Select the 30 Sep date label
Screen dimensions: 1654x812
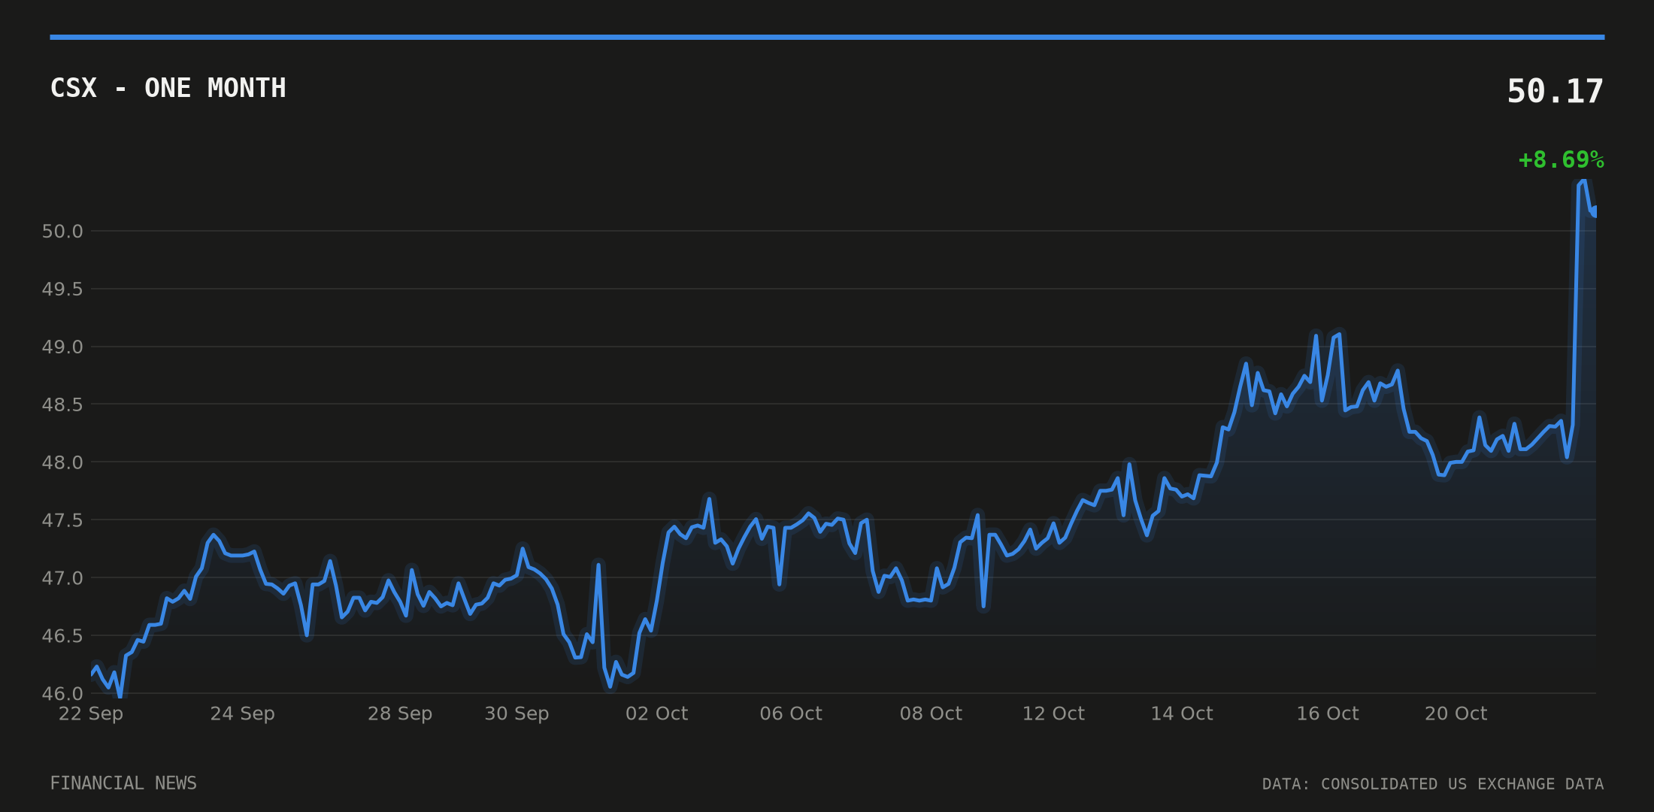pos(516,714)
